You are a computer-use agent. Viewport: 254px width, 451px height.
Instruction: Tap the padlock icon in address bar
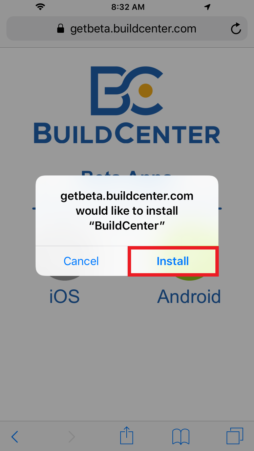pos(61,29)
